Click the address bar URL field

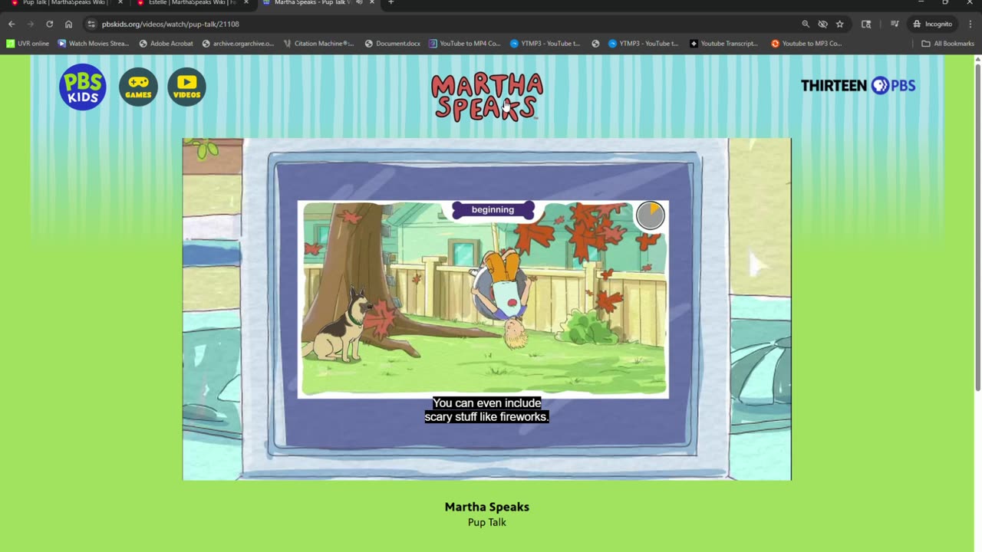click(445, 24)
